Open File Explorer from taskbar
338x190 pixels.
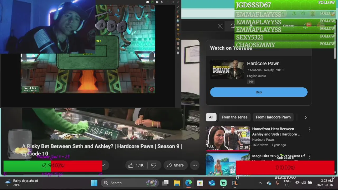pos(177,183)
